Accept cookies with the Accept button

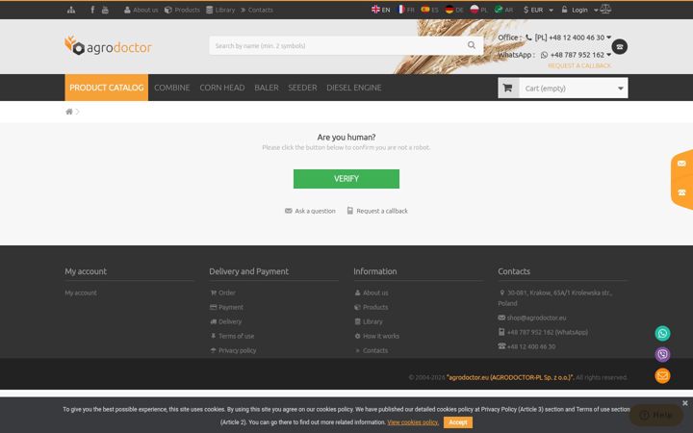pos(458,422)
